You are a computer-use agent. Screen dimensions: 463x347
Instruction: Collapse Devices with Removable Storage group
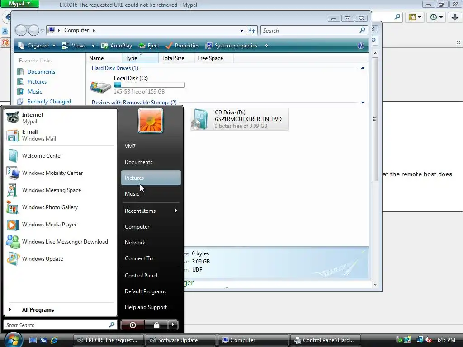[x=363, y=103]
